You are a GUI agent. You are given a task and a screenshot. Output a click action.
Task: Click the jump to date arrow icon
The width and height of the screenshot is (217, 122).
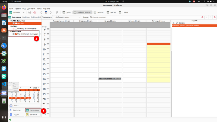(57, 12)
